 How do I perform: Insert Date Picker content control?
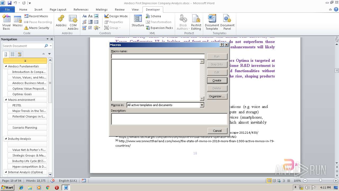point(84,28)
